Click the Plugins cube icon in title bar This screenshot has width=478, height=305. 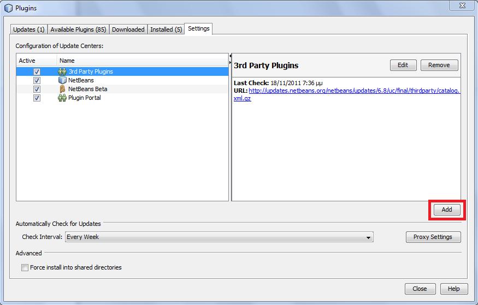coord(9,8)
